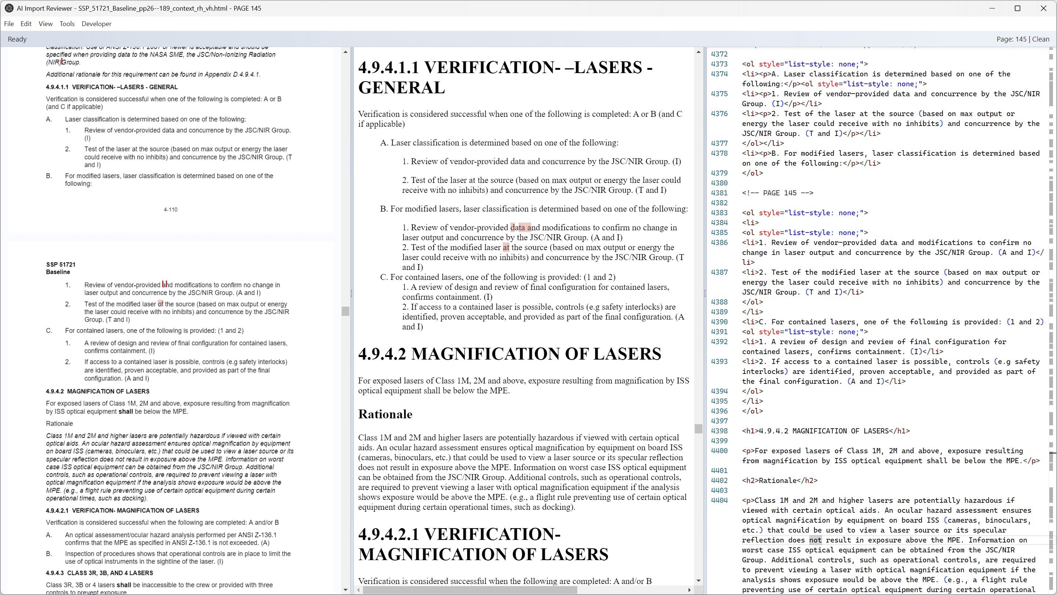Click '4.9.4.3 CLASS 3R, 3B, AND 4 LASERS' in PDF

pyautogui.click(x=99, y=573)
